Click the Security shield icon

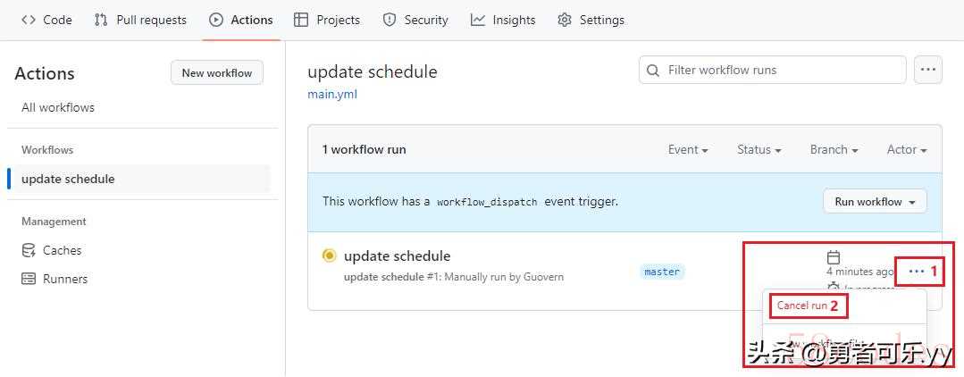(390, 20)
